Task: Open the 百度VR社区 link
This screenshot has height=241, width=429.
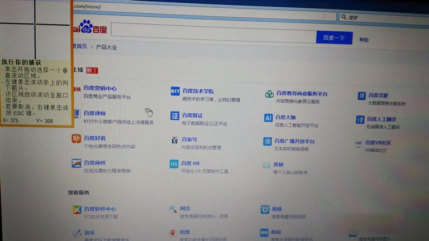Action: (378, 143)
